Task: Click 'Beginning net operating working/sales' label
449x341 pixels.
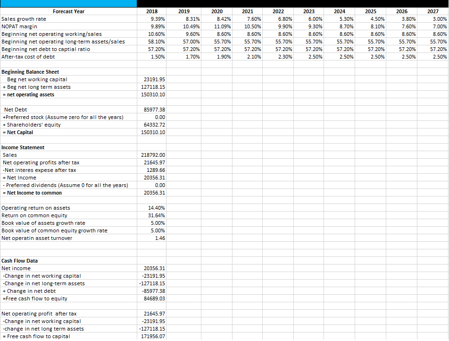Action: [51, 34]
